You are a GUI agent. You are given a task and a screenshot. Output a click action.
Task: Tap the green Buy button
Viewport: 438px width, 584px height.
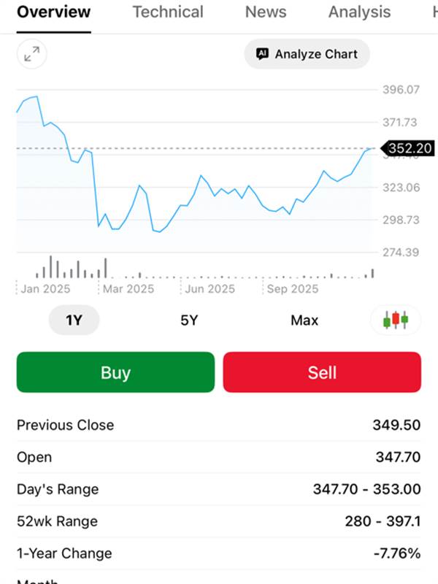click(115, 372)
